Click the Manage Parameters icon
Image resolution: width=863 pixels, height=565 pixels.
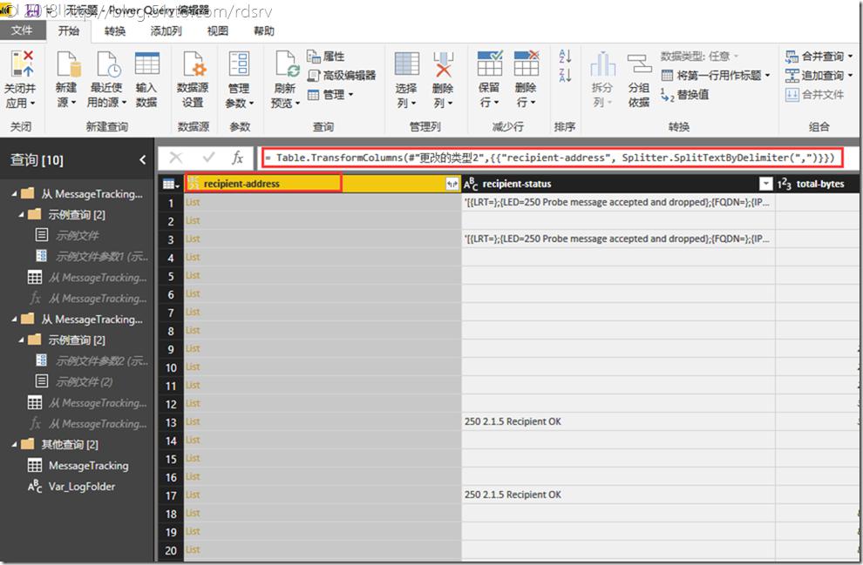240,64
